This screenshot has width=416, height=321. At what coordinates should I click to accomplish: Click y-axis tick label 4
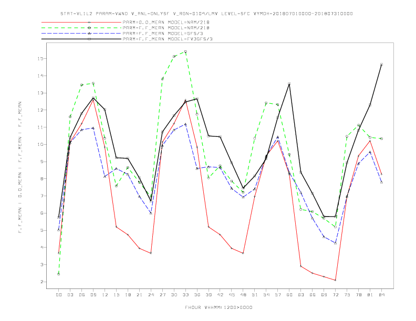click(42, 248)
